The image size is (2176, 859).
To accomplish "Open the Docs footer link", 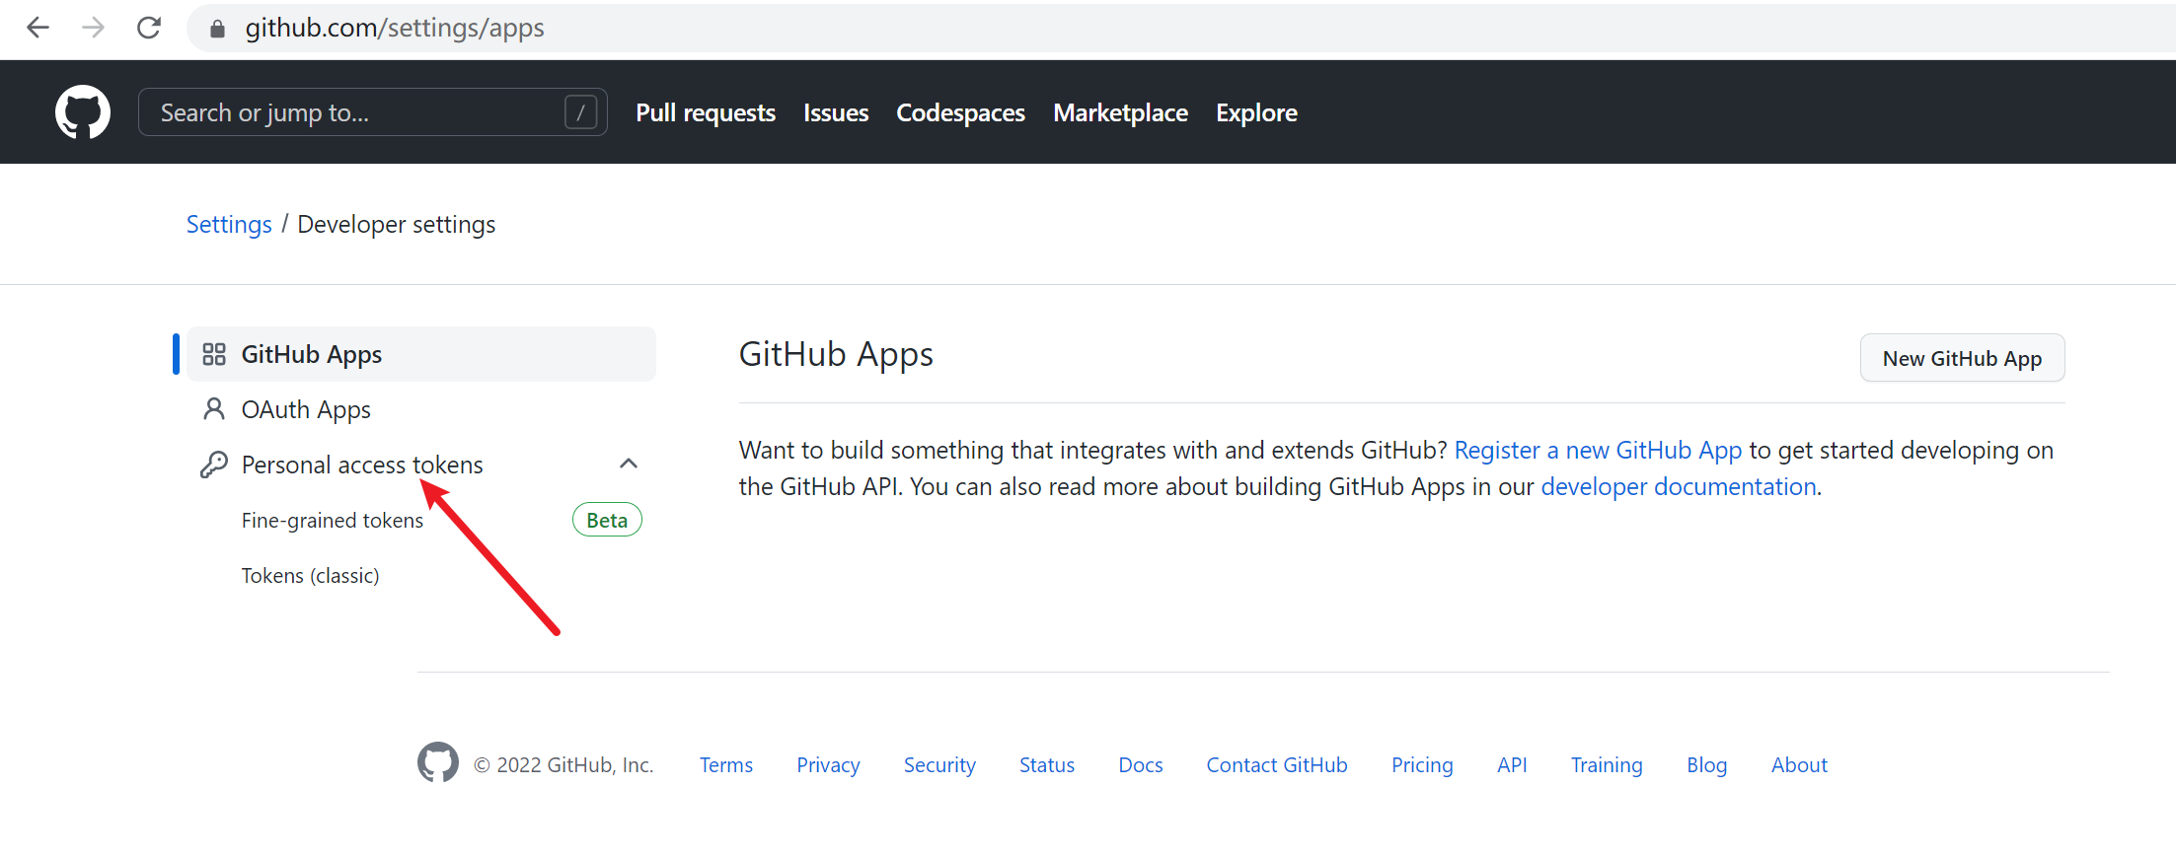I will pos(1141,765).
